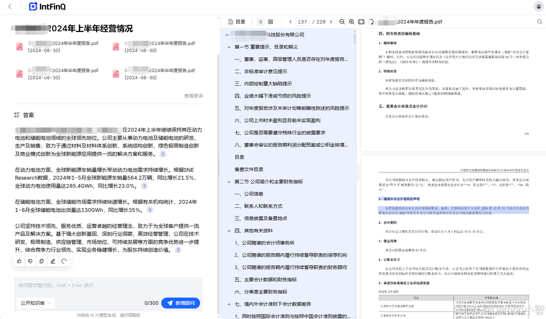
Task: Dislike the answer with thumbs down
Action: 30,261
